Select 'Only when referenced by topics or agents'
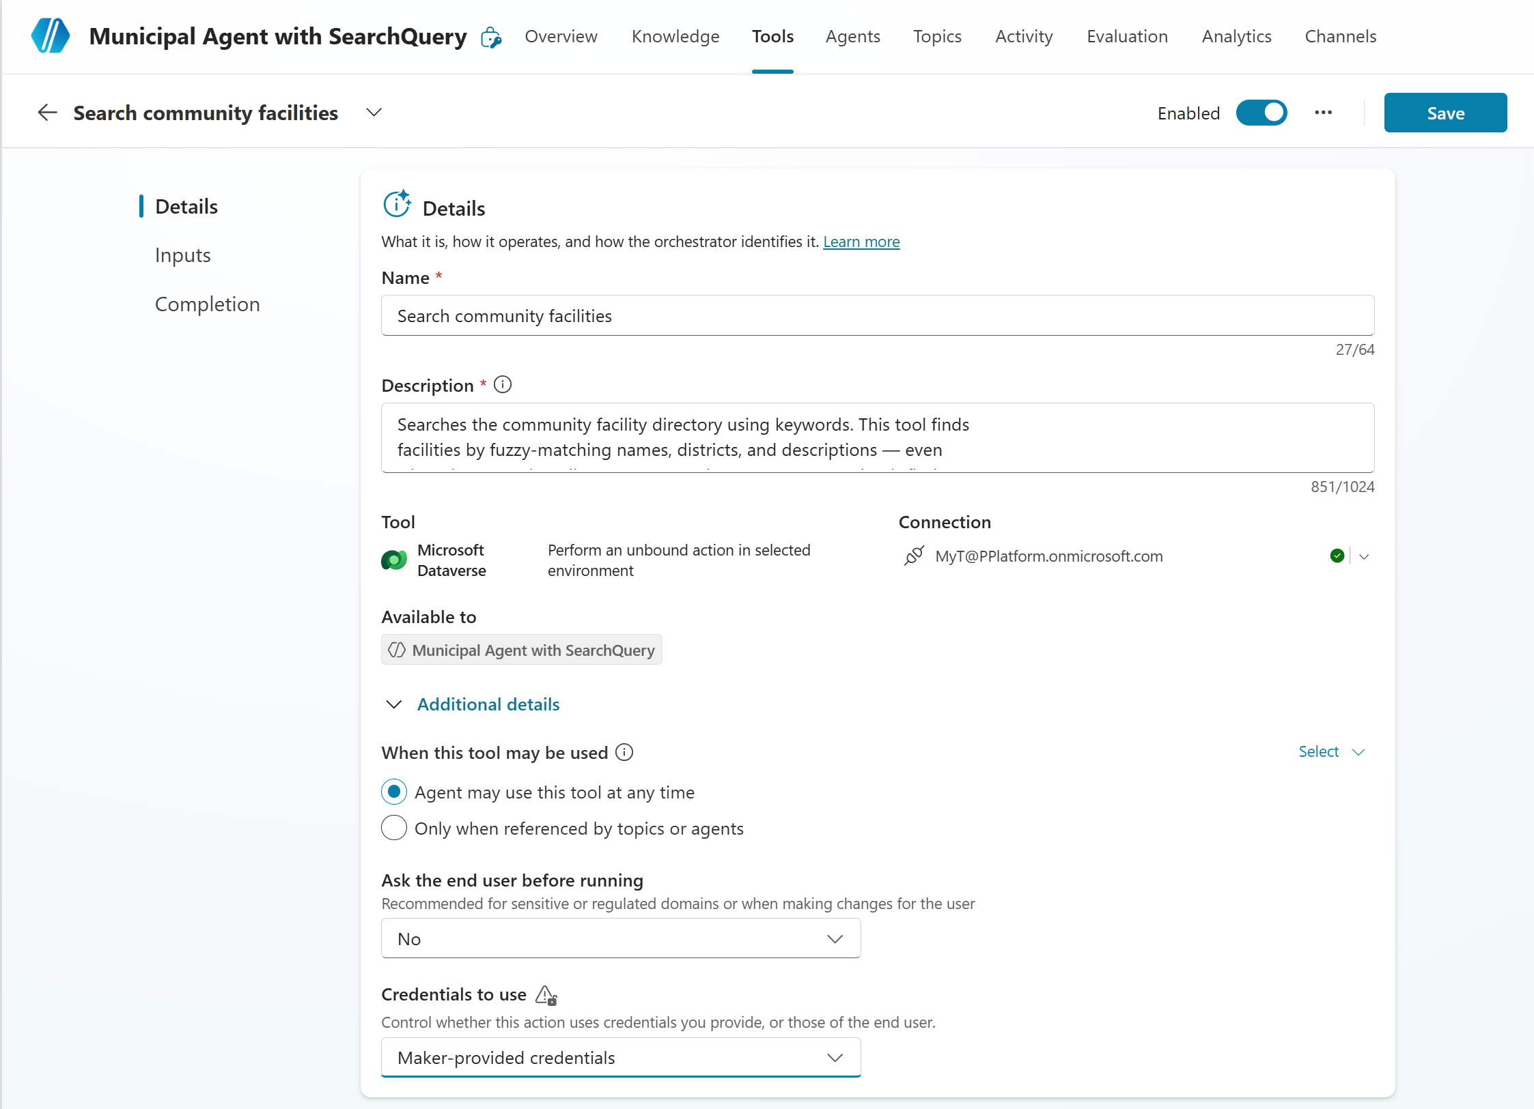Image resolution: width=1534 pixels, height=1109 pixels. 394,828
